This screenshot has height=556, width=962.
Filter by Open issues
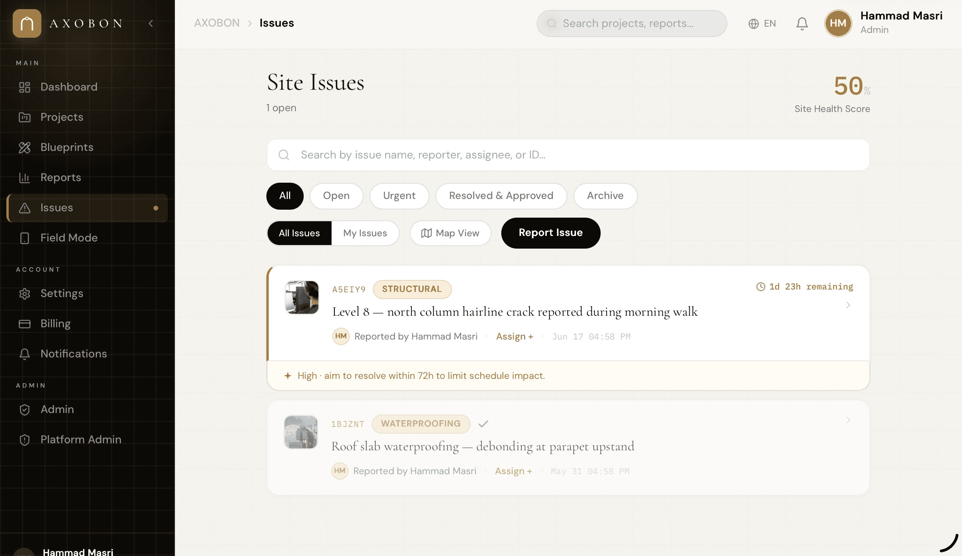tap(336, 196)
